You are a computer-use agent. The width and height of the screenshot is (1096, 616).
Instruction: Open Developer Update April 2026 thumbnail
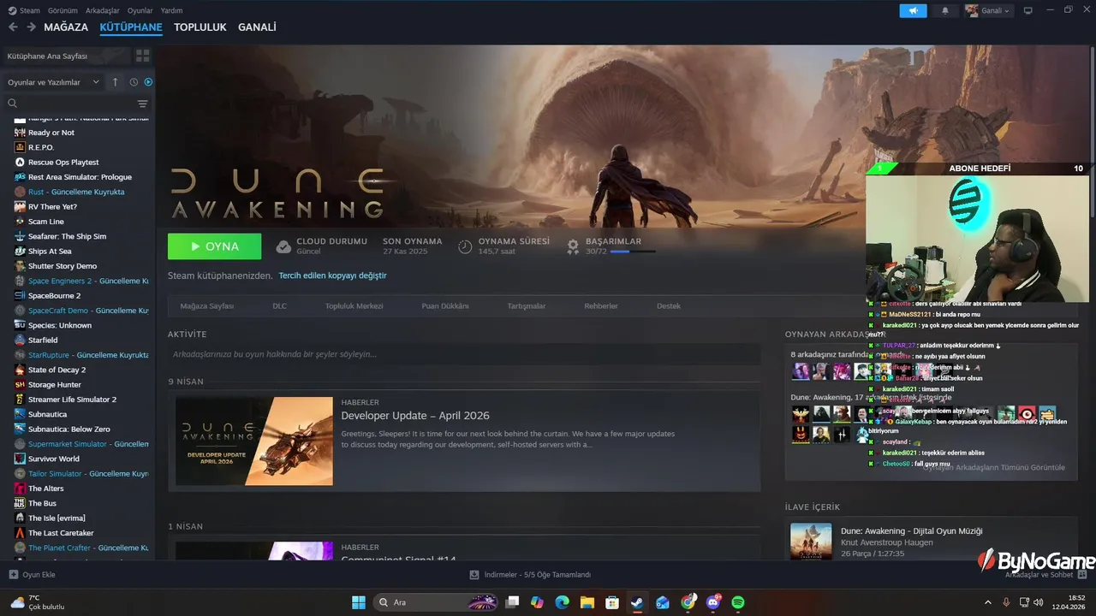(254, 441)
